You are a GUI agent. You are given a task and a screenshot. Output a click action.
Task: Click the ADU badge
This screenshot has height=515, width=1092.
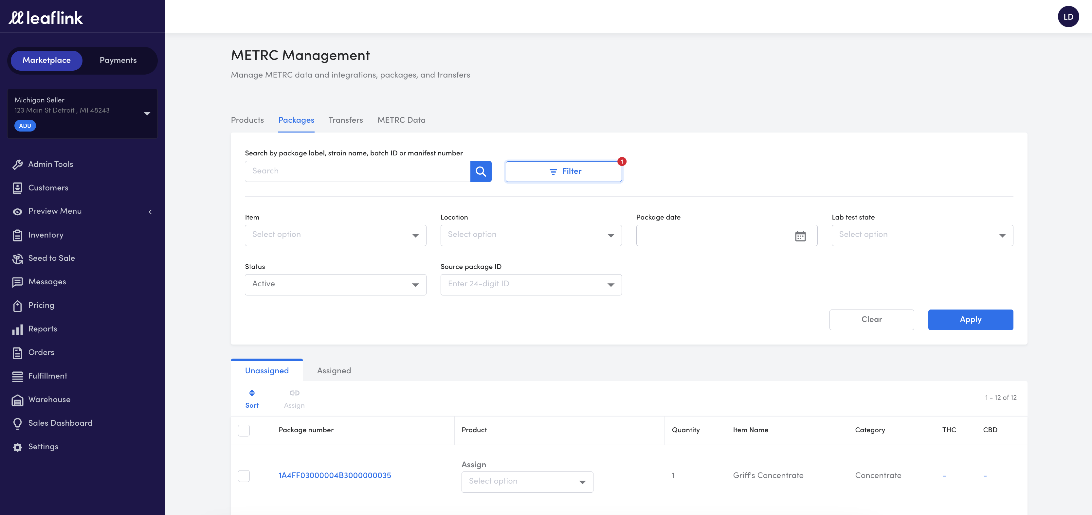pyautogui.click(x=25, y=126)
